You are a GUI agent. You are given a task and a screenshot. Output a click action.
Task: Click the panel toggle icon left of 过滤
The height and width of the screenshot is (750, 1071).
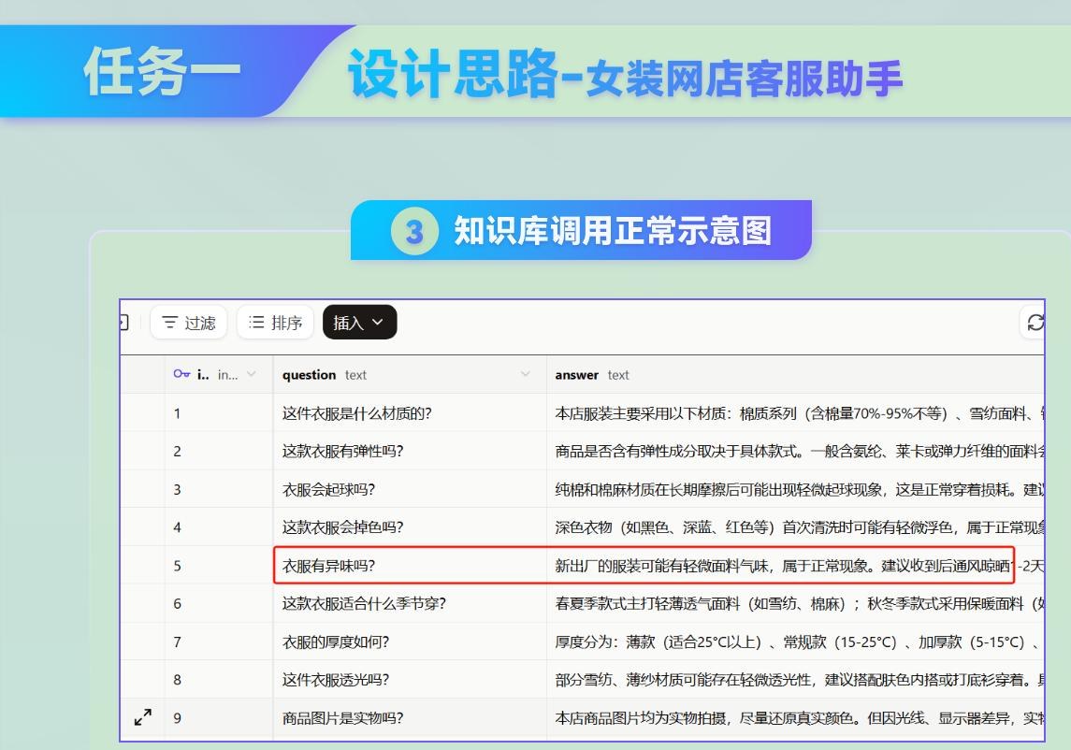(123, 323)
